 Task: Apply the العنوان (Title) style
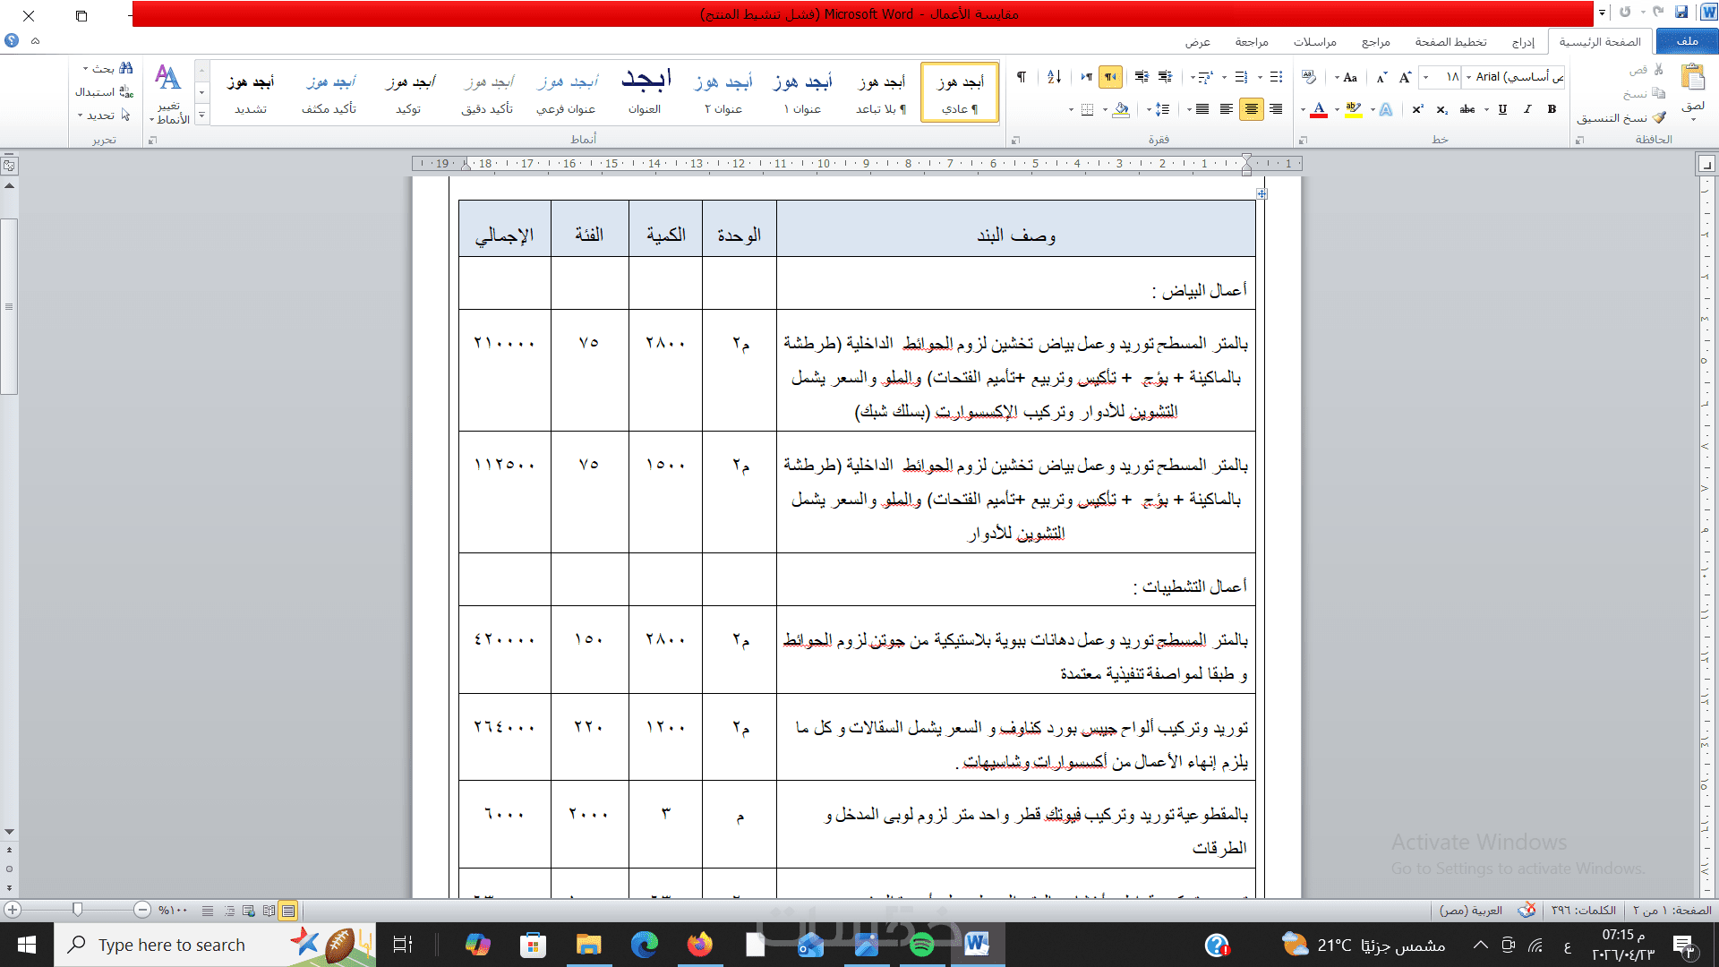645,91
